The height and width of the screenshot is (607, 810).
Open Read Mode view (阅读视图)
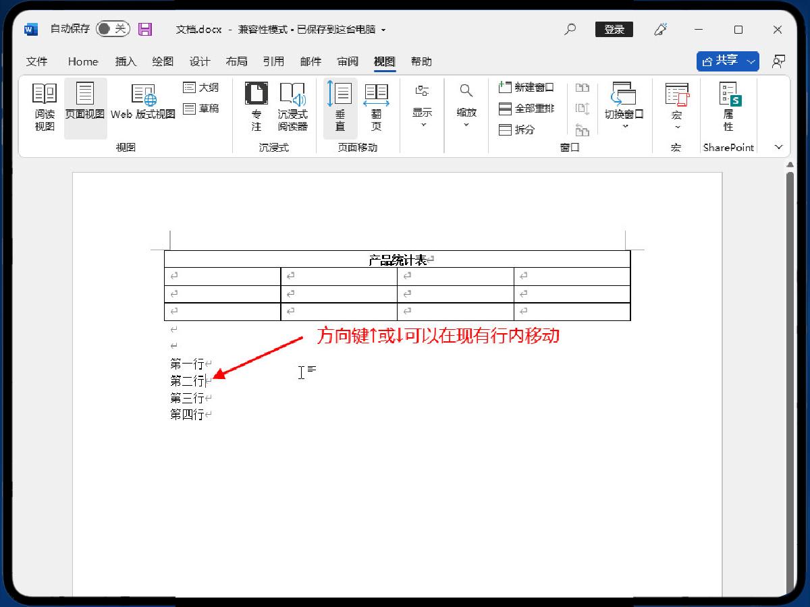pyautogui.click(x=45, y=107)
